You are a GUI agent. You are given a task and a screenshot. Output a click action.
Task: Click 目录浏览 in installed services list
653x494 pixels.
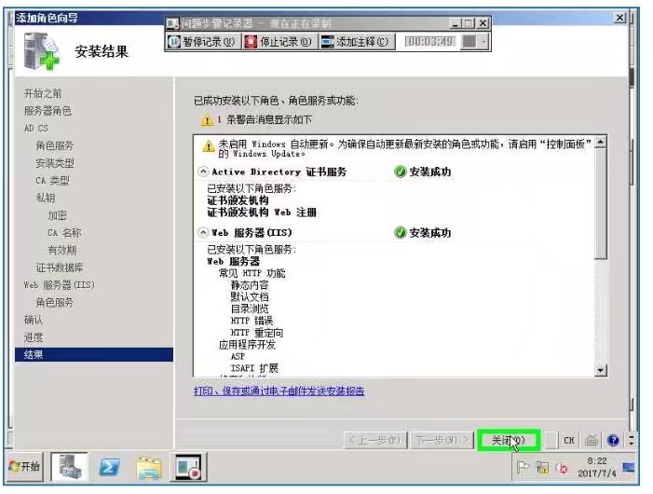250,309
